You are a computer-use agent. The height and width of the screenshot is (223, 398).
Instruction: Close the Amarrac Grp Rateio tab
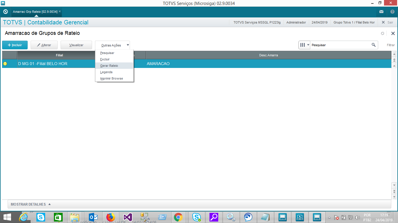pyautogui.click(x=60, y=11)
